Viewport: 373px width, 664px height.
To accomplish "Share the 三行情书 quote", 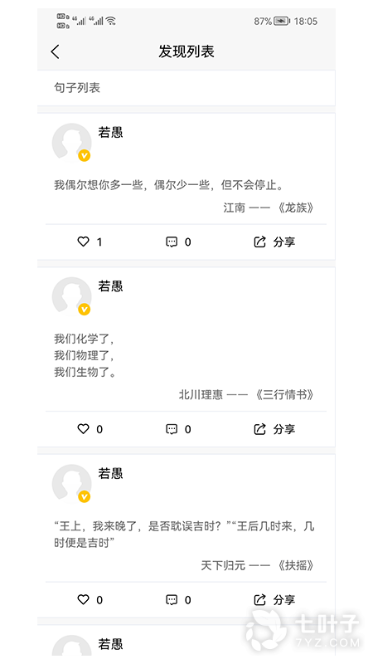I will [274, 429].
